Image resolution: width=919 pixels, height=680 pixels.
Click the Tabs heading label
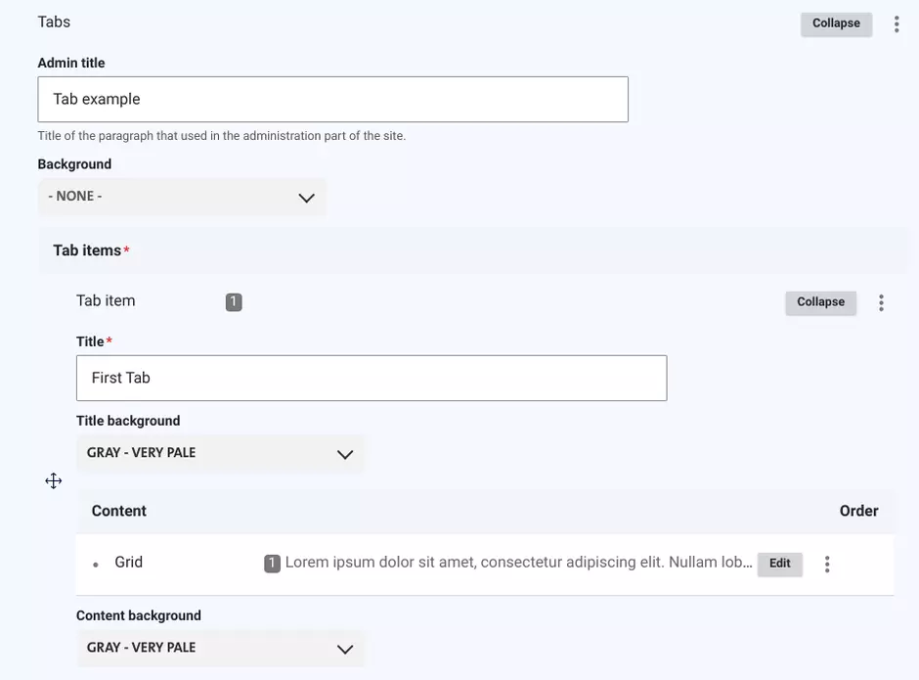[54, 22]
